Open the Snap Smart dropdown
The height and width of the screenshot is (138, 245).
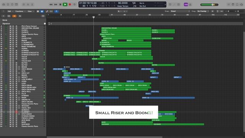[x=180, y=11]
